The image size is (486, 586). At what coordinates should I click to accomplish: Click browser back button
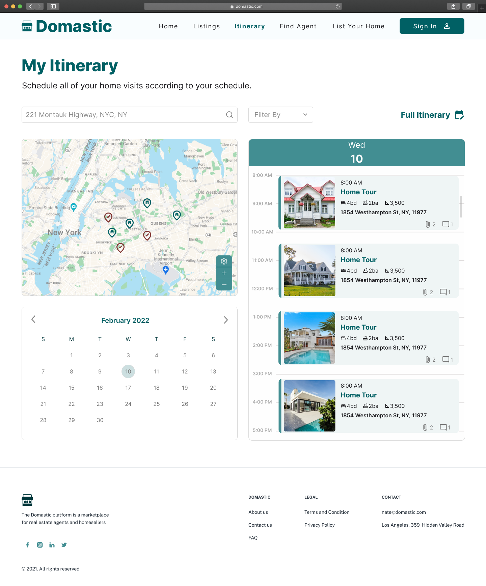[30, 6]
